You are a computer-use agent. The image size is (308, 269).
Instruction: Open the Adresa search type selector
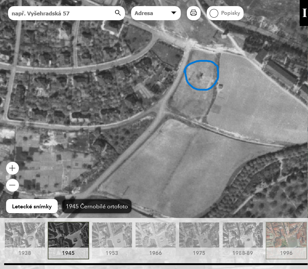coord(155,13)
